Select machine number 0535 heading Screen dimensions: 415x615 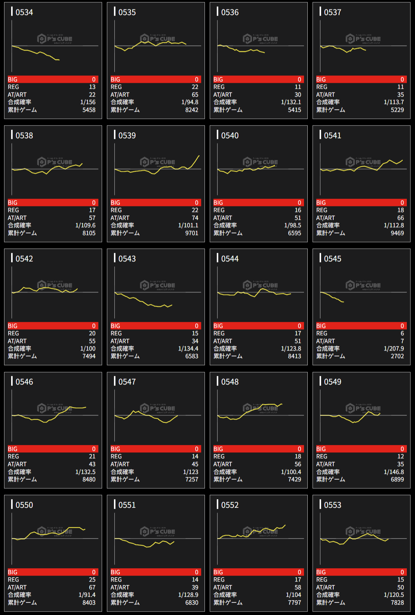(127, 12)
